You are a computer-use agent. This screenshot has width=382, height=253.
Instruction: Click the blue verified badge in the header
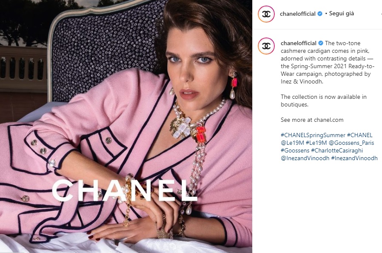tap(320, 14)
